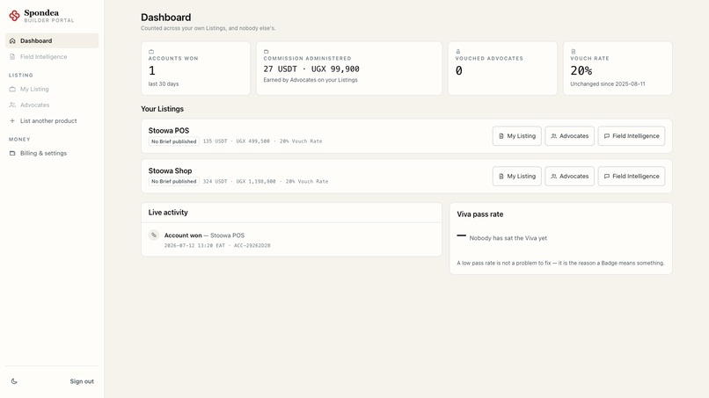The height and width of the screenshot is (398, 709).
Task: Open Advocates for Stoowa Shop
Action: [x=570, y=177]
